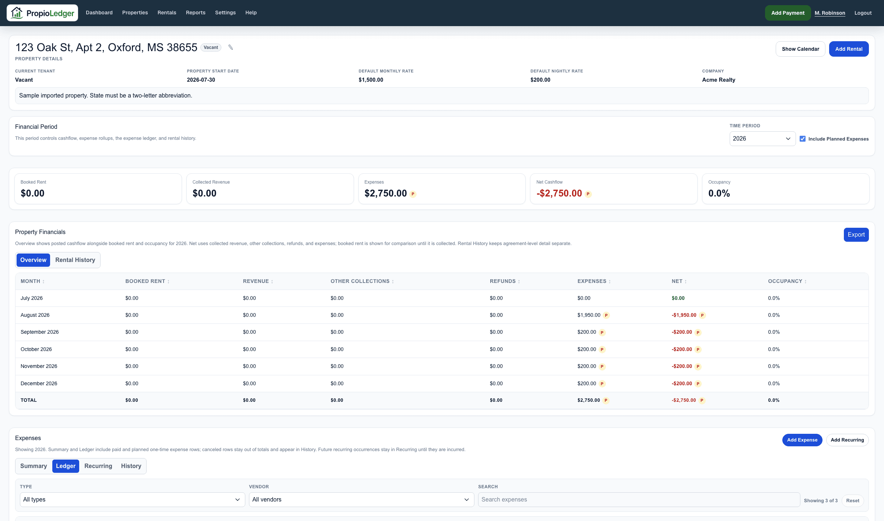Click planned badge in October net cell
The image size is (884, 521).
point(698,350)
